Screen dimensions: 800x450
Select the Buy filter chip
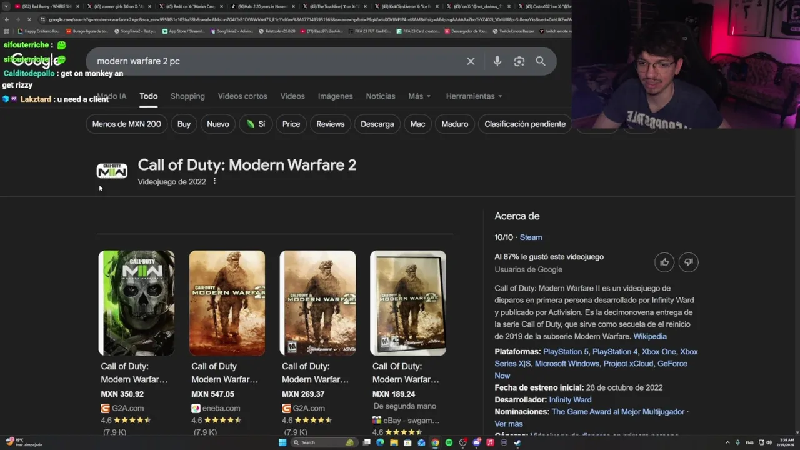click(x=184, y=124)
